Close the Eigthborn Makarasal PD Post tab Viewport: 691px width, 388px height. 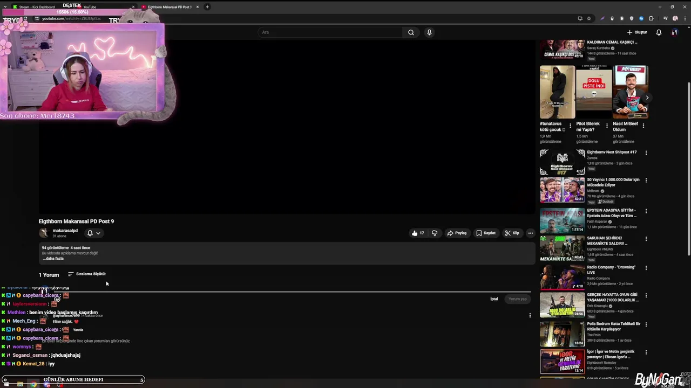coord(198,7)
